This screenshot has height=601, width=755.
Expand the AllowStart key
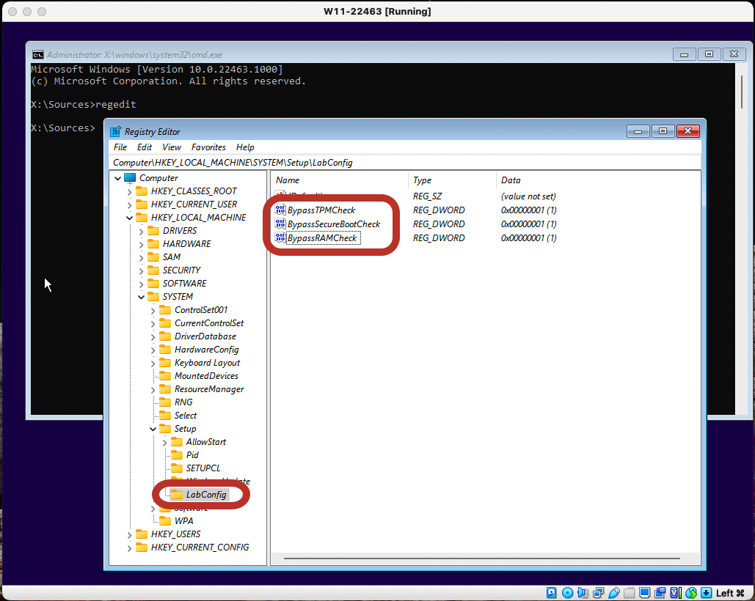[x=164, y=443]
